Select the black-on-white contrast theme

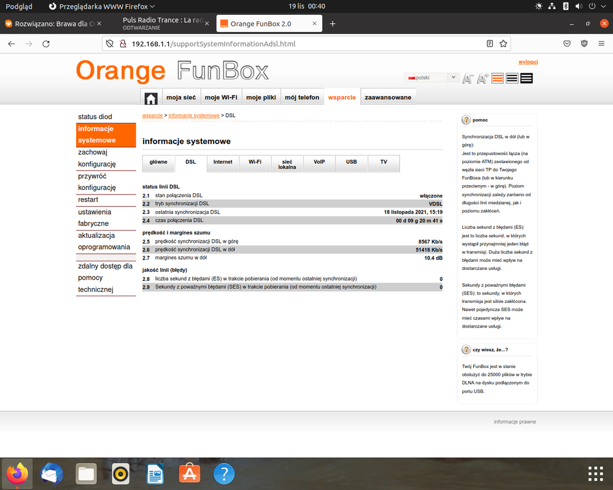click(x=512, y=78)
